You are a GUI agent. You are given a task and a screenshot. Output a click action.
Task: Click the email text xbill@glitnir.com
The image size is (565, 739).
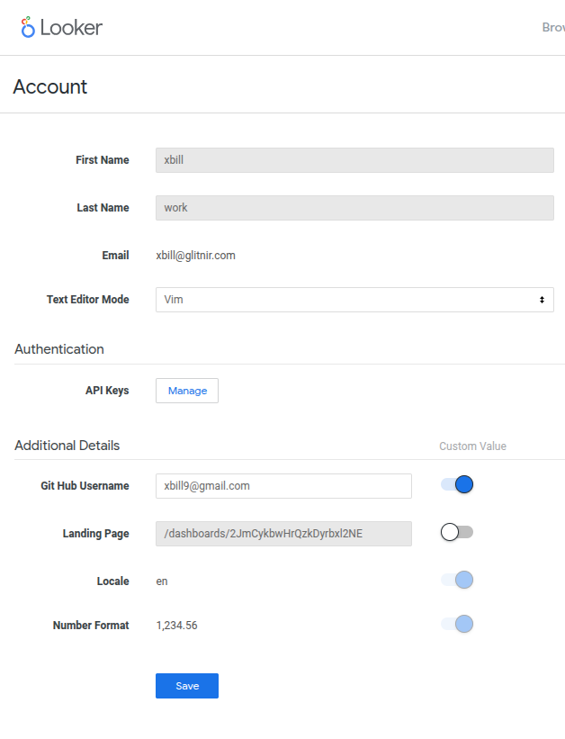[x=195, y=256]
